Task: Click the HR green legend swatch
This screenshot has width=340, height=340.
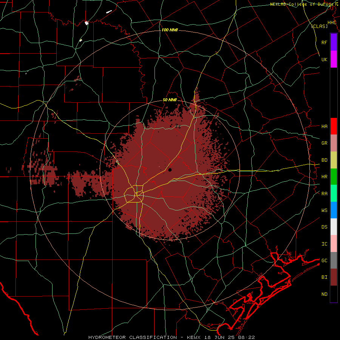Action: pos(334,176)
